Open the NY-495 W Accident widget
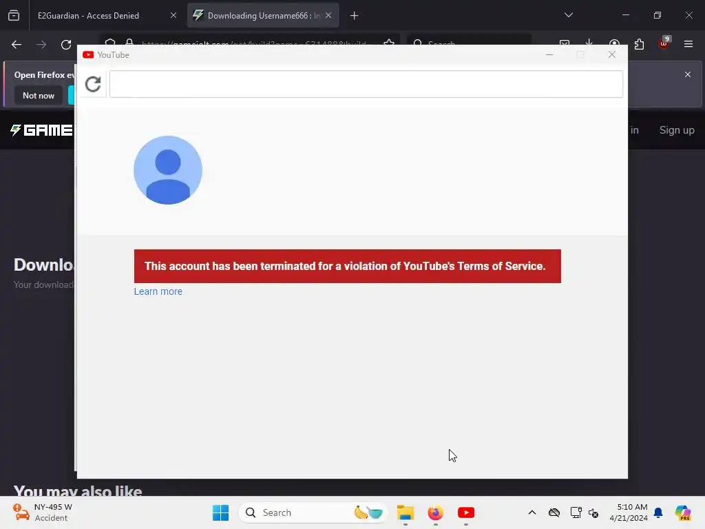 42,512
